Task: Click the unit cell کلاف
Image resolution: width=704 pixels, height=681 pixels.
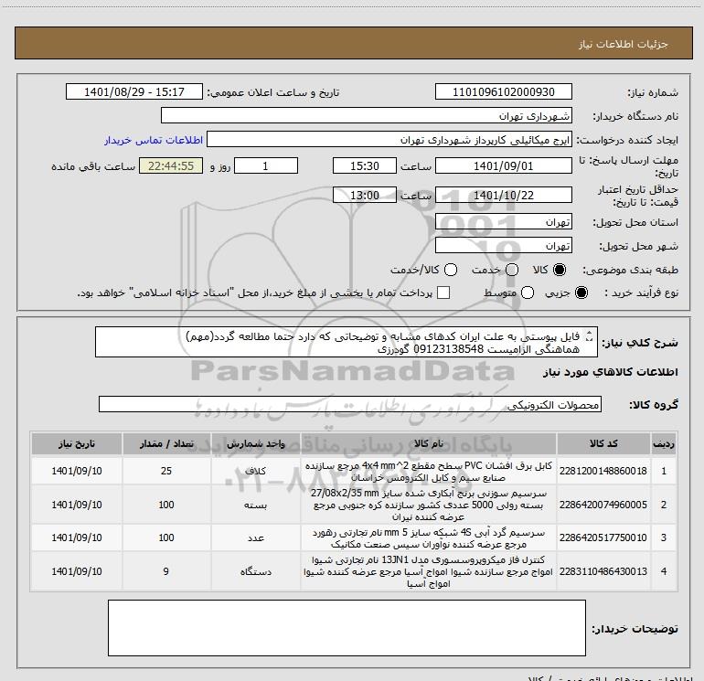Action: (x=255, y=471)
